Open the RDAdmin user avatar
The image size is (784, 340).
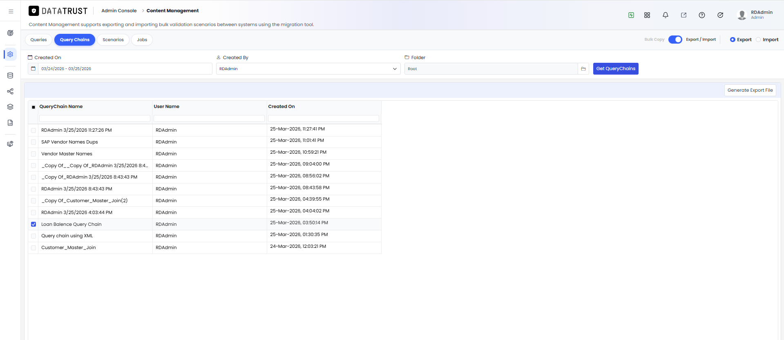[742, 15]
